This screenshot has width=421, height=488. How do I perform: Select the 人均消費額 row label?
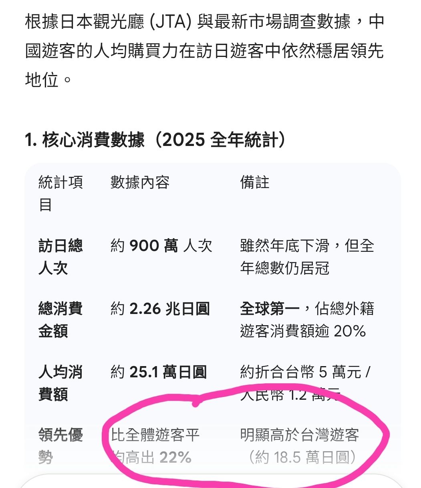point(60,383)
